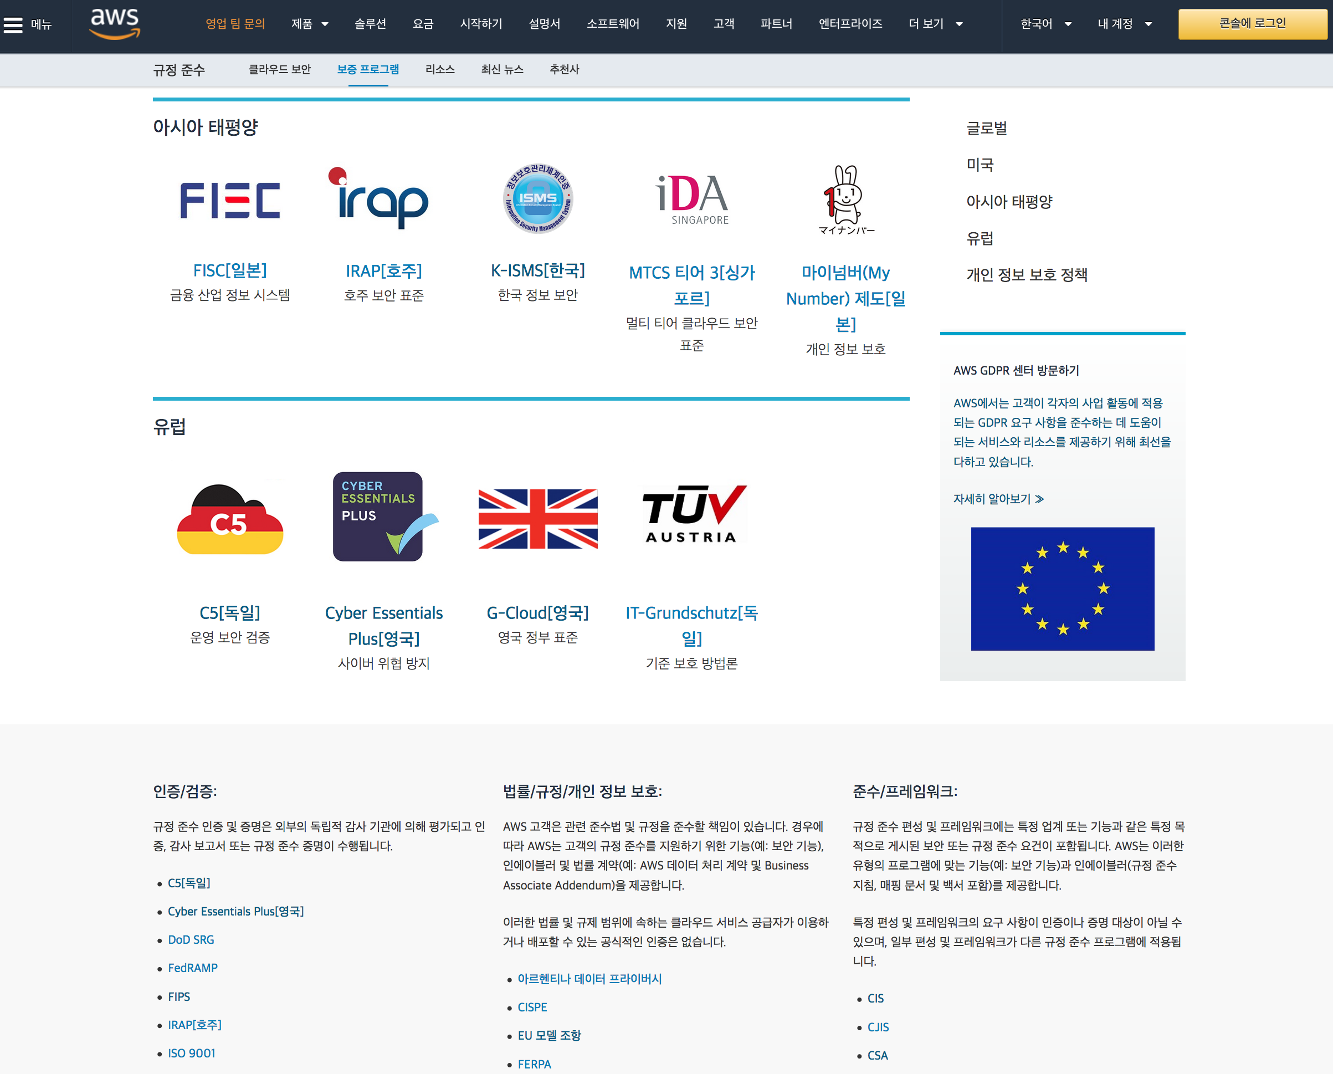Open C5[독일] title under its logo

point(230,612)
